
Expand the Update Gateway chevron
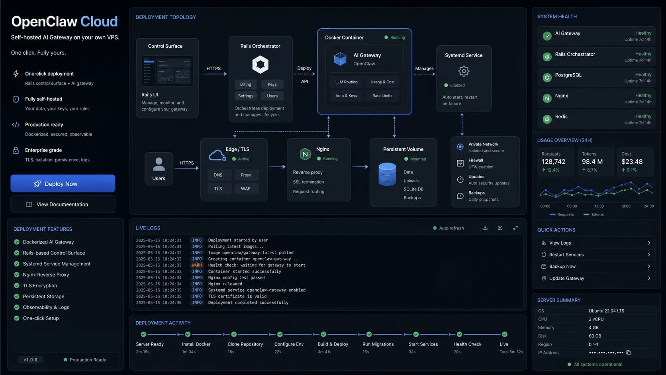click(x=649, y=278)
